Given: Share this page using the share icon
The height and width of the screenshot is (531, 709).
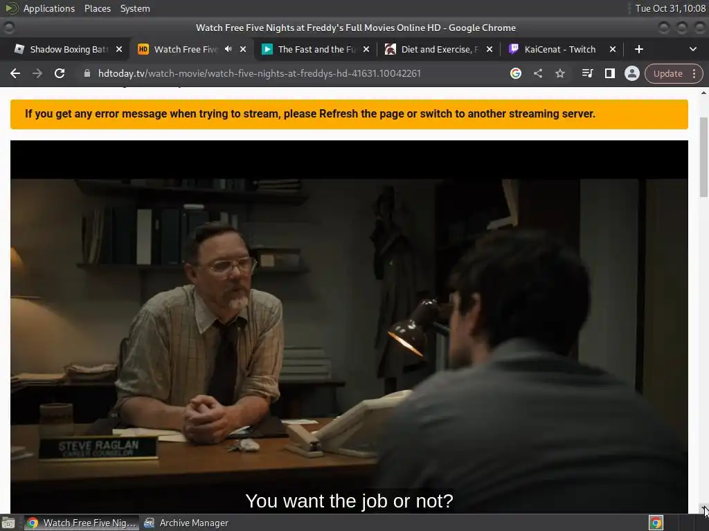Looking at the screenshot, I should pyautogui.click(x=537, y=73).
